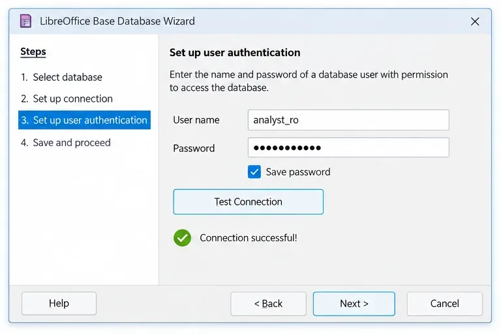The height and width of the screenshot is (334, 501).
Task: Click the LibreOffice Base document icon in title bar
Action: coord(25,21)
